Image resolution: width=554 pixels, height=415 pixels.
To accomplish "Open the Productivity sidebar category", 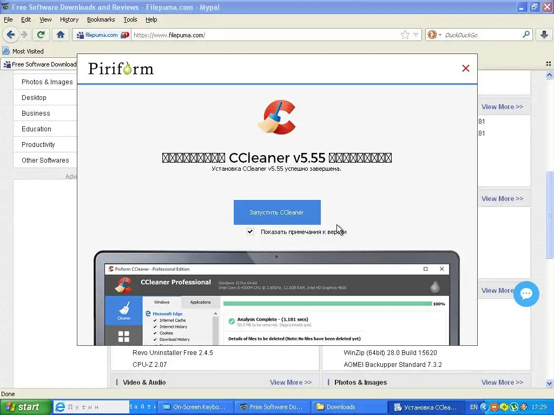I will [38, 145].
